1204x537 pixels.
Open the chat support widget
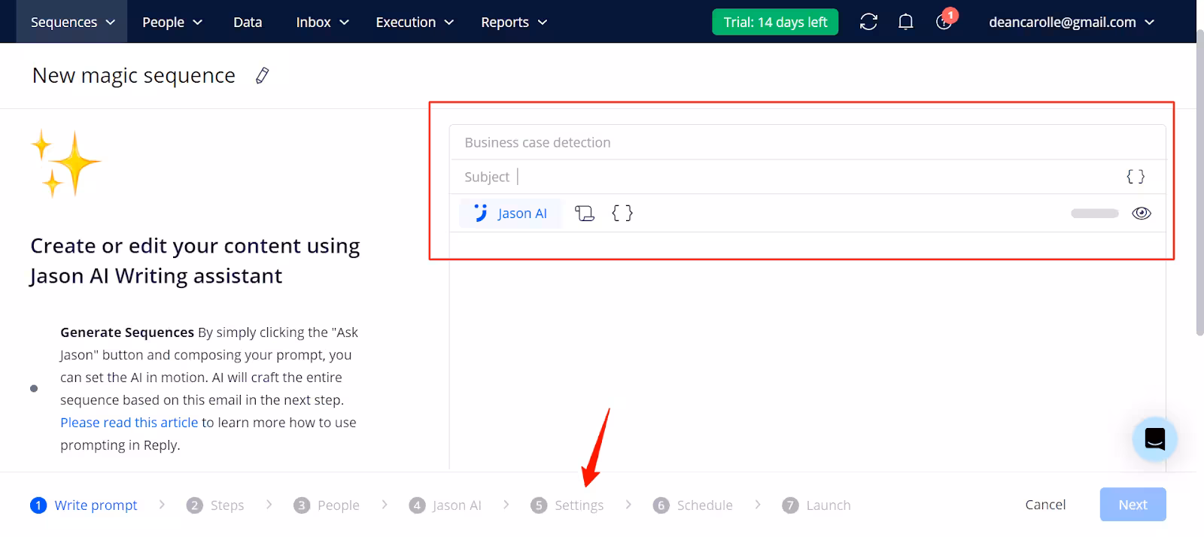point(1154,438)
